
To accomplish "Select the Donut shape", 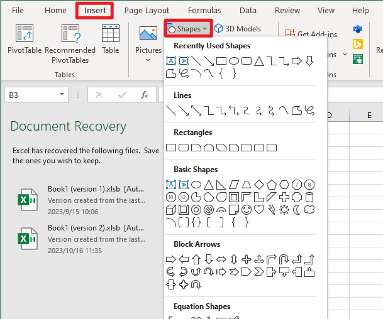I will point(196,210).
